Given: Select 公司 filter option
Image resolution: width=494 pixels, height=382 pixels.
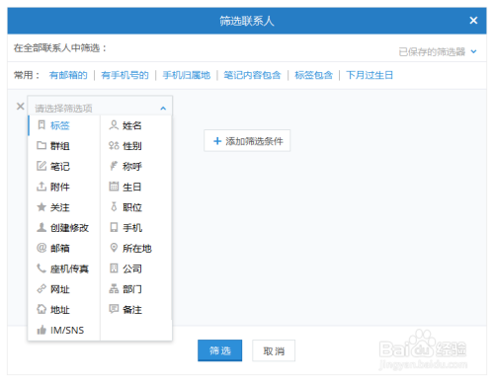Looking at the screenshot, I should click(136, 268).
